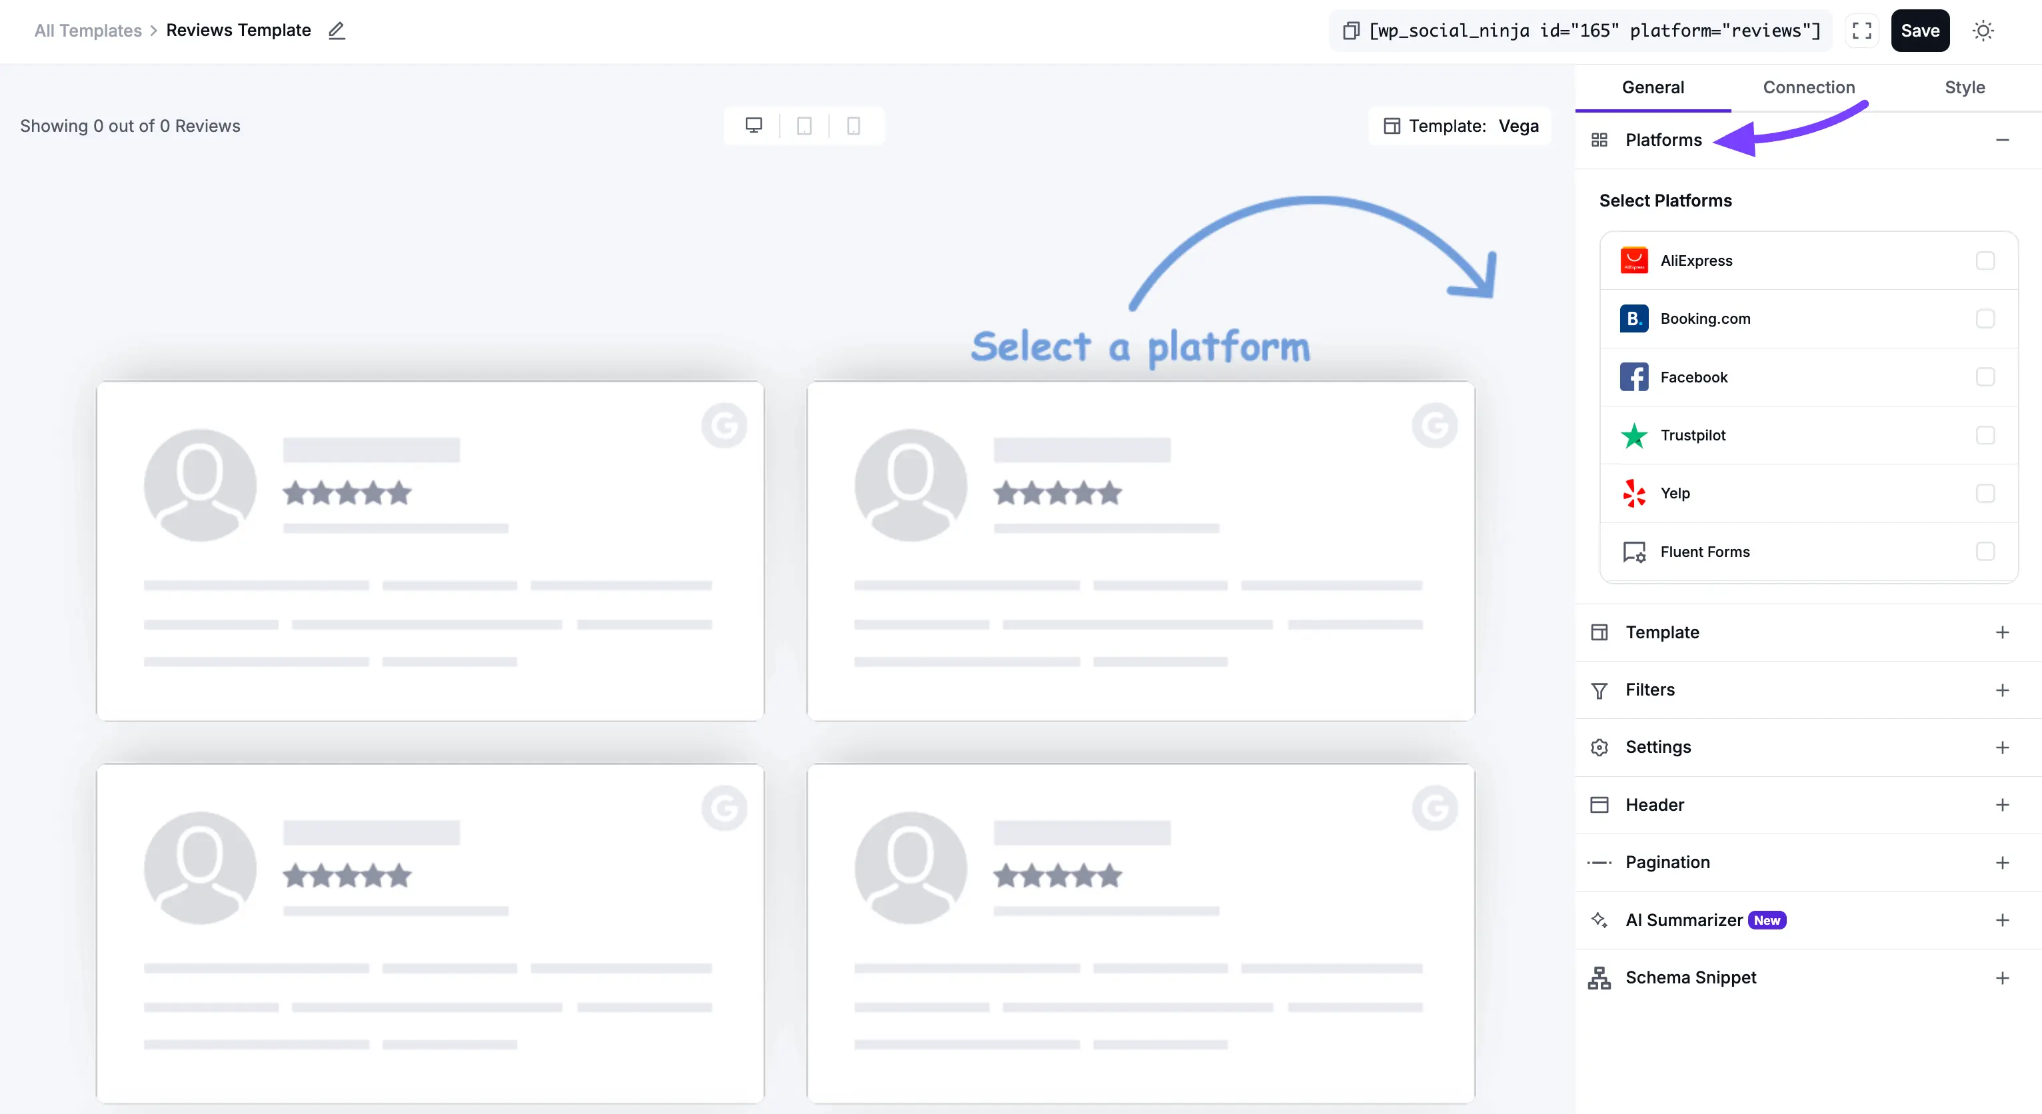The height and width of the screenshot is (1114, 2042).
Task: Switch to desktop preview mode
Action: click(753, 125)
